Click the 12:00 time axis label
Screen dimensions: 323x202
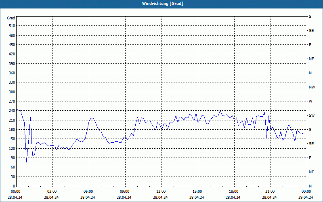(x=161, y=191)
